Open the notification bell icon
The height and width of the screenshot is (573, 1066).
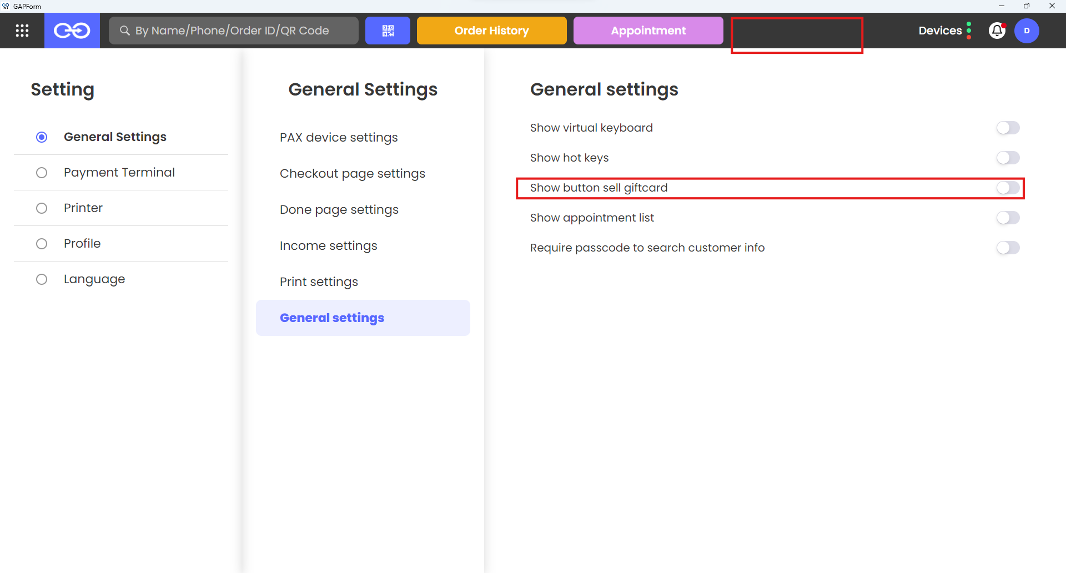tap(997, 31)
